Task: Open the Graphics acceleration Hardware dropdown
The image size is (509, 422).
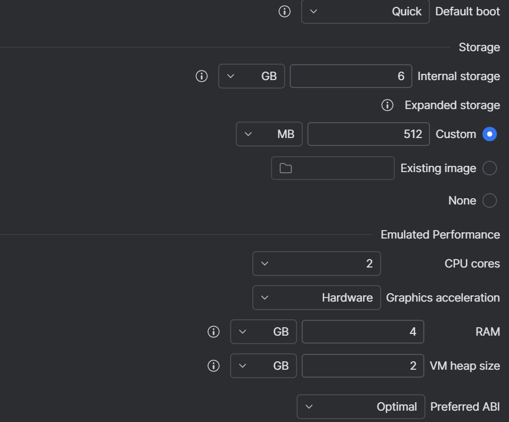Action: (316, 298)
